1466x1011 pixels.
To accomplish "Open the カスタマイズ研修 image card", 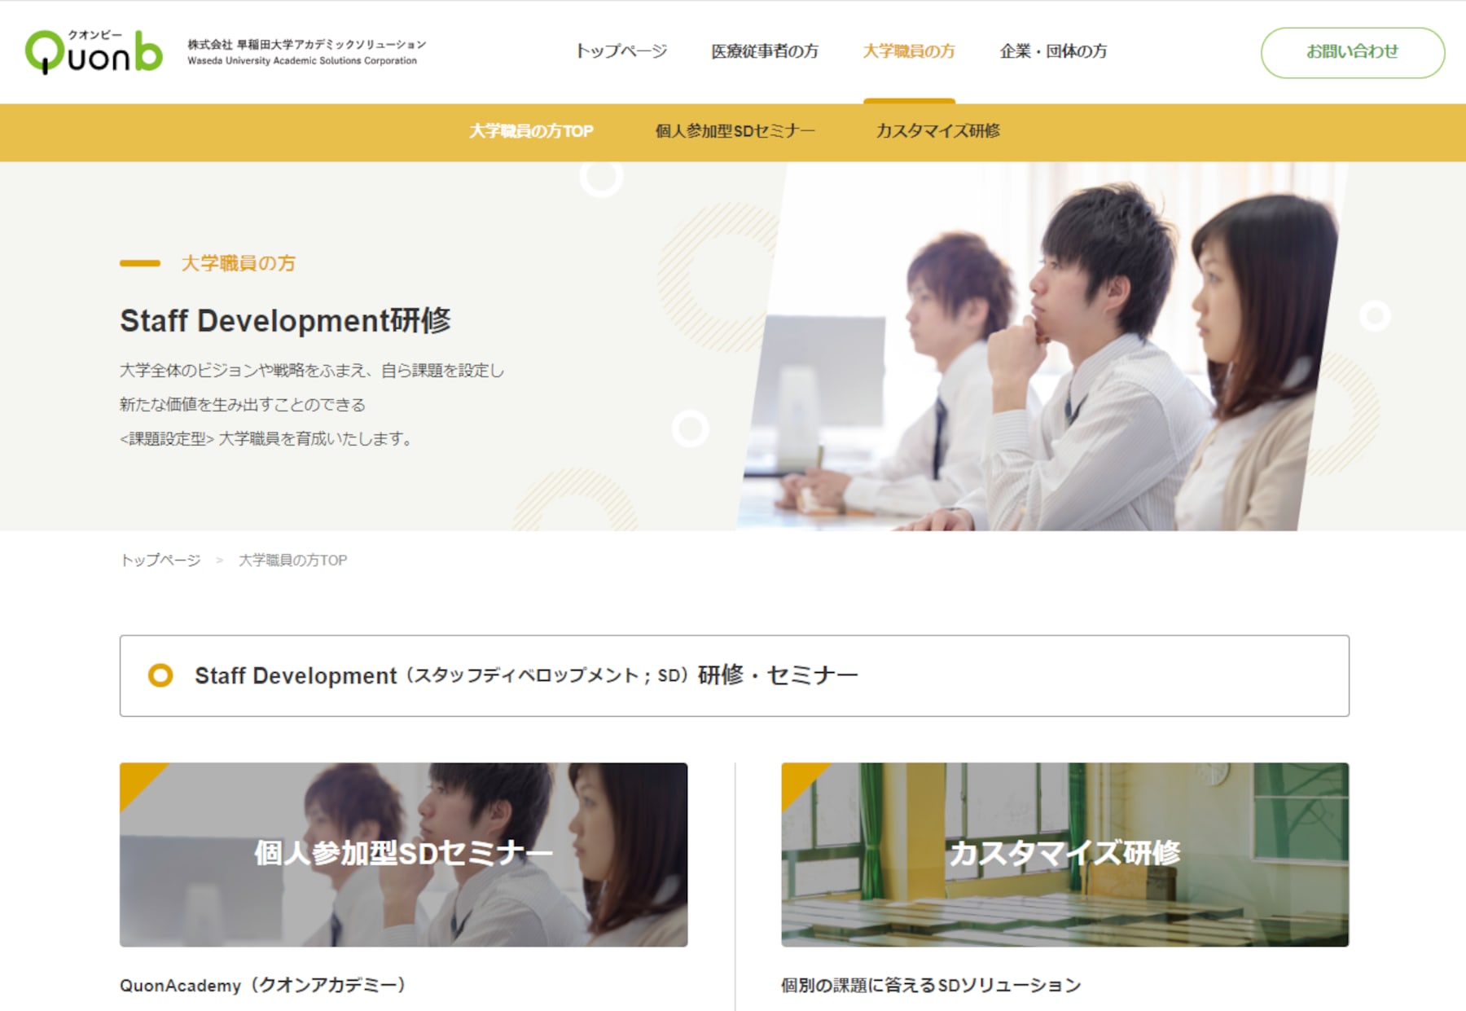I will tap(1064, 855).
